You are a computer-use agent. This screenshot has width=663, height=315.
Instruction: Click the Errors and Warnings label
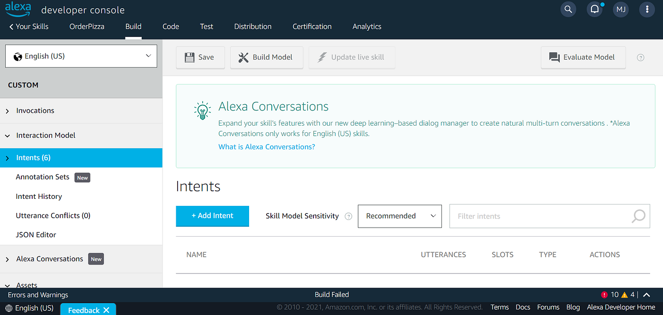coord(38,295)
